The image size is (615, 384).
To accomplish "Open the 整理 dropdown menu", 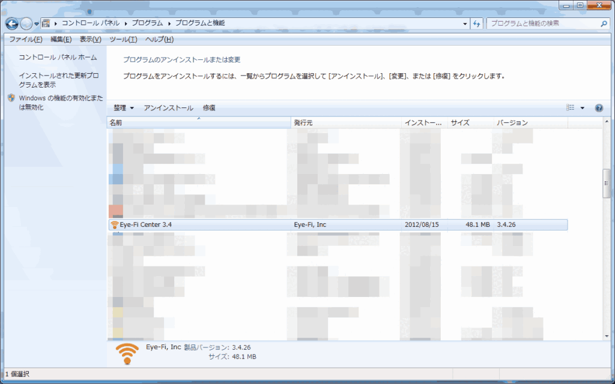I will click(x=124, y=108).
